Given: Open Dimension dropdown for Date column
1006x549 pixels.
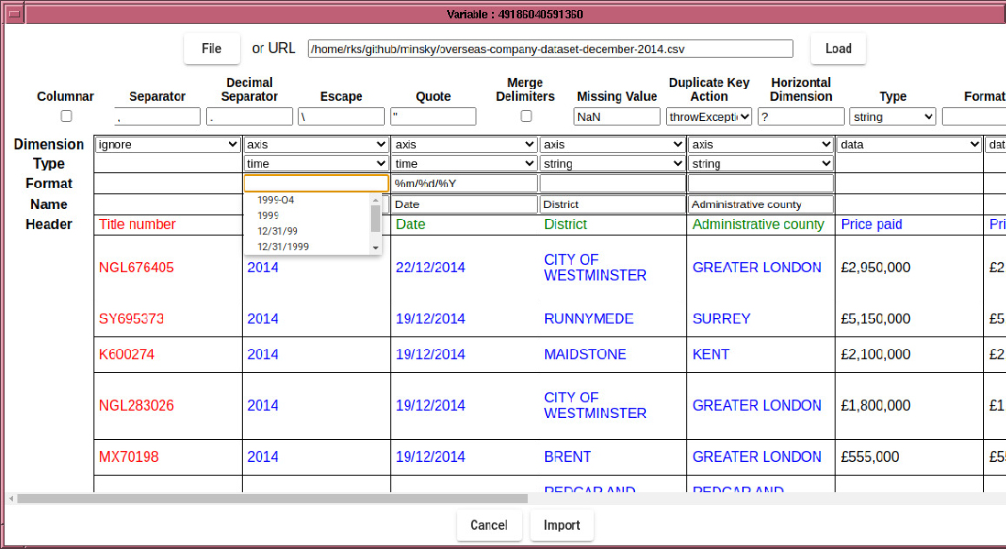Looking at the screenshot, I should click(x=465, y=145).
